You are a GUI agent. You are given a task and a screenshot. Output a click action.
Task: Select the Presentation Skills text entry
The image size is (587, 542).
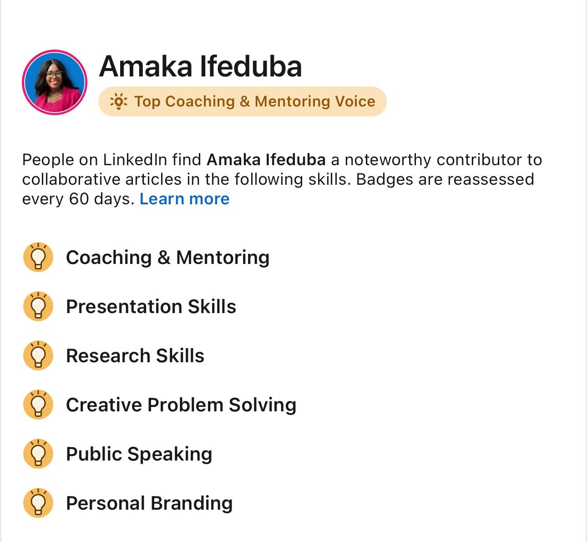[151, 307]
